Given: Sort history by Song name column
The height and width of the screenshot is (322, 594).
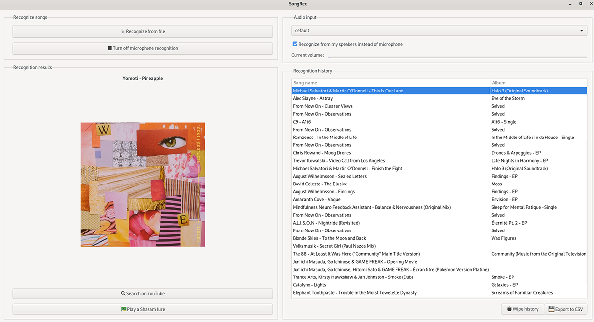Looking at the screenshot, I should click(x=390, y=83).
